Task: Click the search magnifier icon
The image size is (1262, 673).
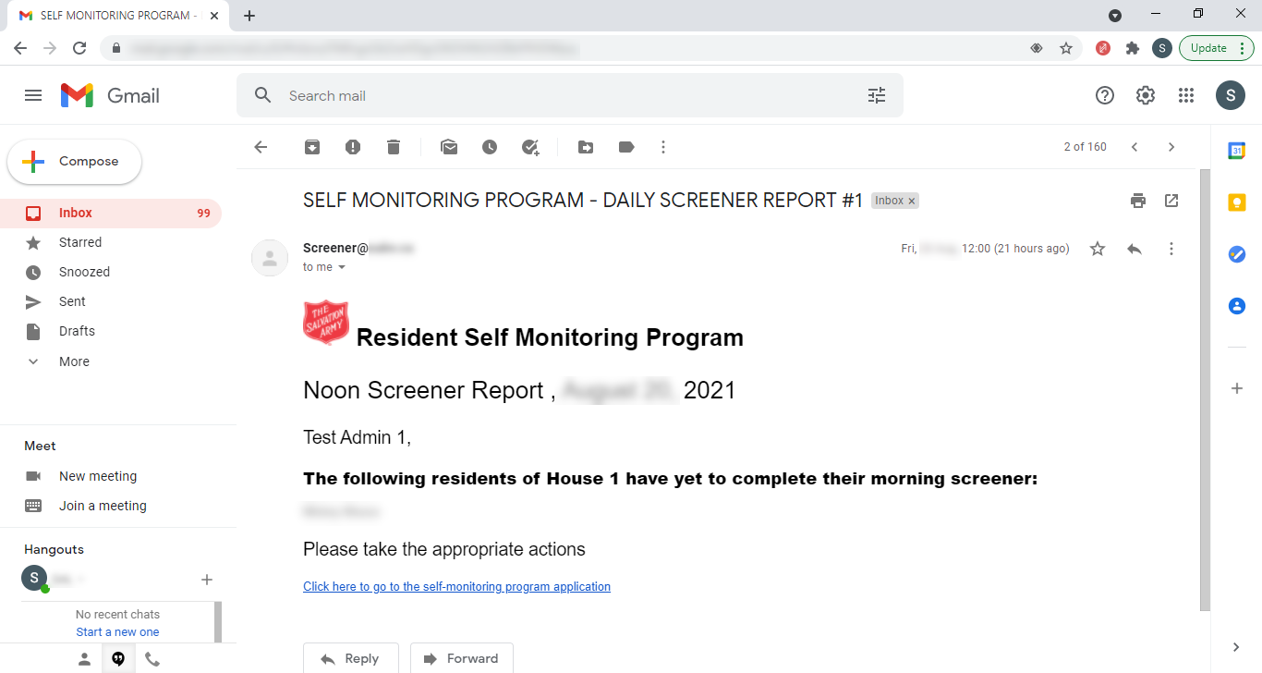Action: (x=263, y=95)
